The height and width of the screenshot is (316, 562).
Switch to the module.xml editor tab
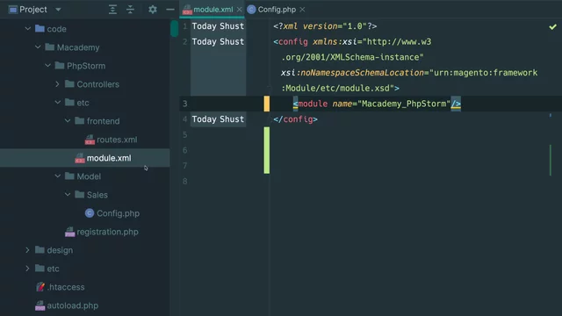click(213, 10)
